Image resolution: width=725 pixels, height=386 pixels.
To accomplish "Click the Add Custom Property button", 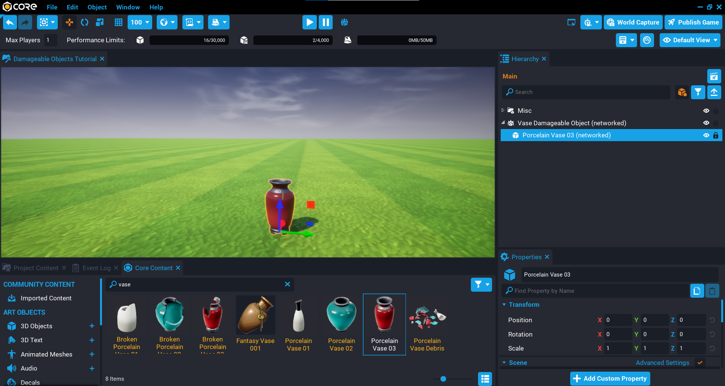I will click(609, 378).
